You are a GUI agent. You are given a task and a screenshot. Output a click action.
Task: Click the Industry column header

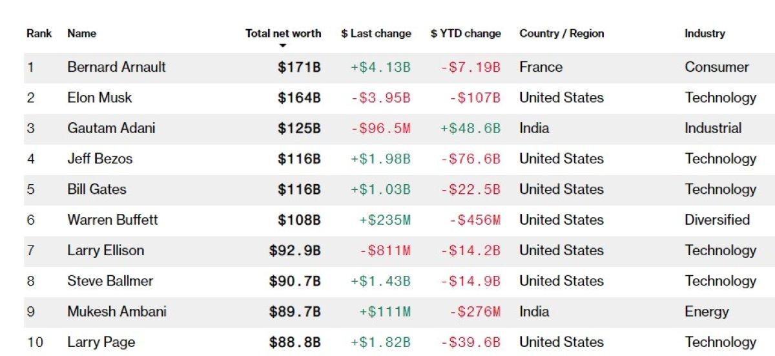705,34
